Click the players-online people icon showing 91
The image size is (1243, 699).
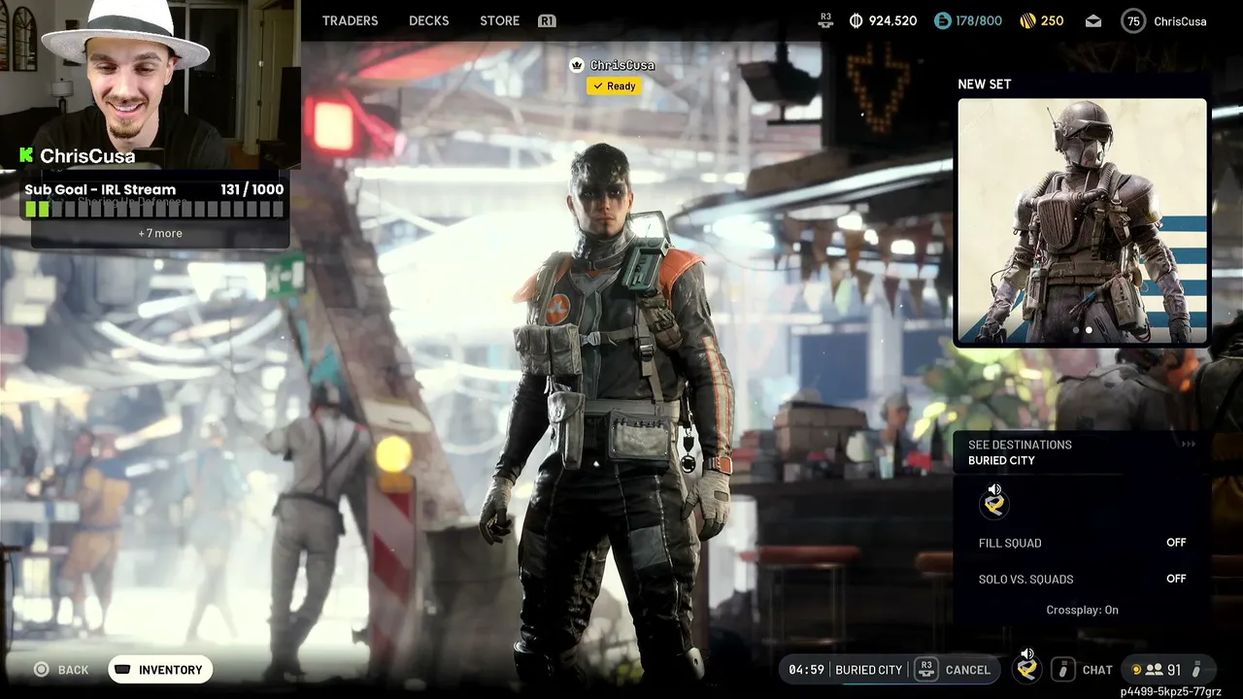tap(1155, 670)
